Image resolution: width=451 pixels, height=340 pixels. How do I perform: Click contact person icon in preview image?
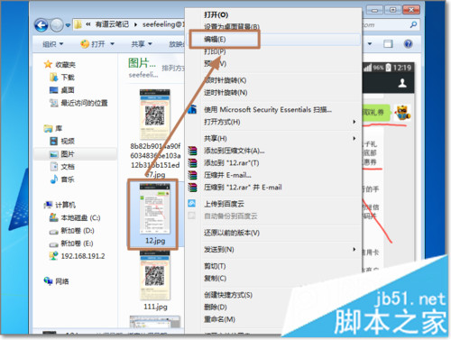(x=402, y=83)
